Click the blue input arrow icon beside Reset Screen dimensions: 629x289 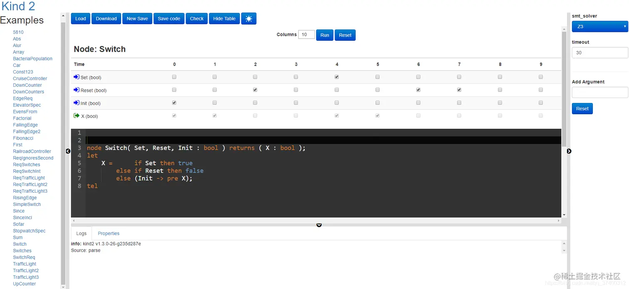[x=76, y=90]
